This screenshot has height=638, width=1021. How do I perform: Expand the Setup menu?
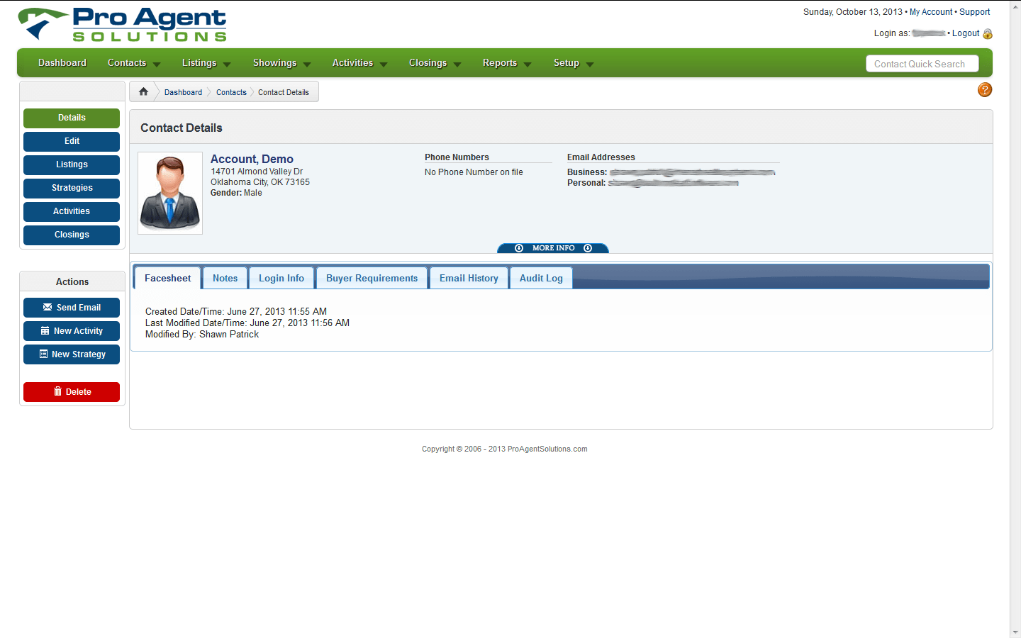pos(574,63)
